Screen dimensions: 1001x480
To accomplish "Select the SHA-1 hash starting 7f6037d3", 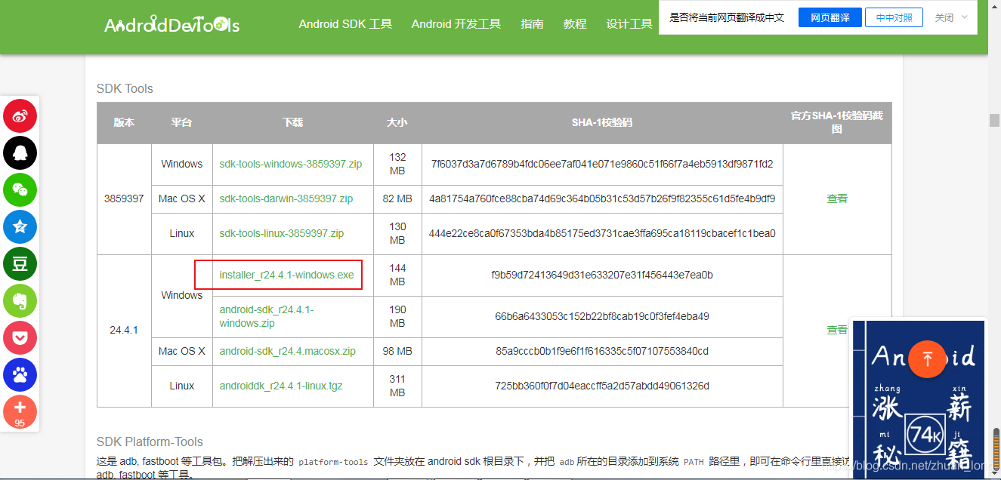I will (x=602, y=164).
